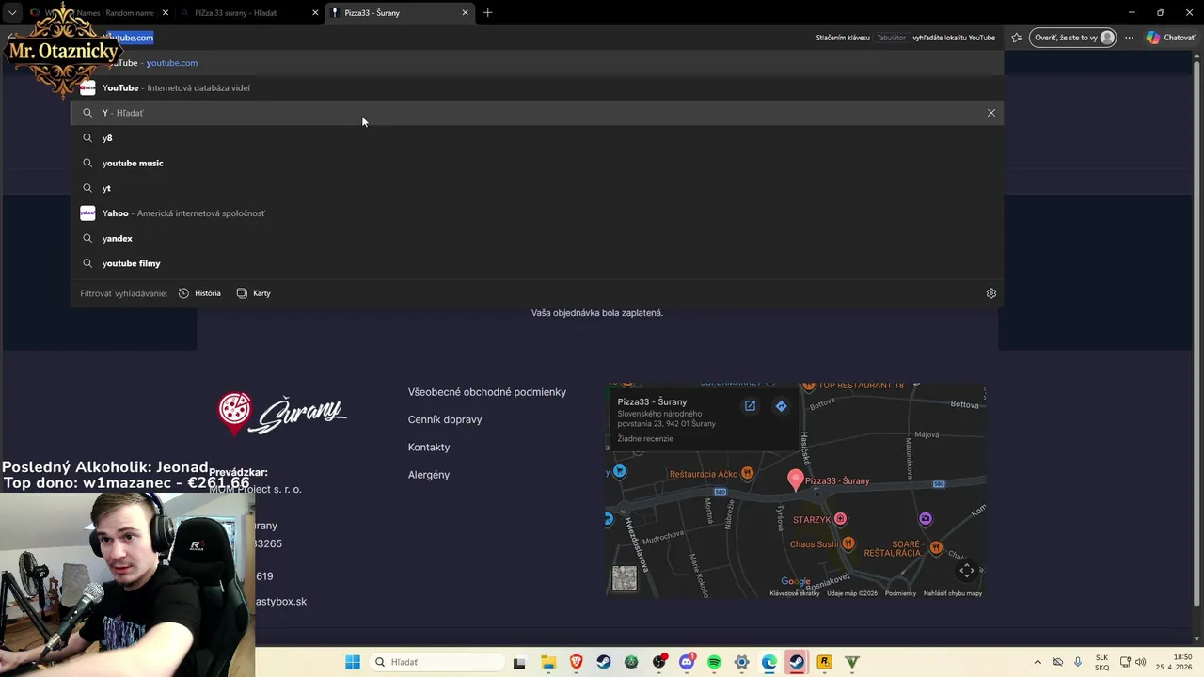Switch map to satellite layer thumbnail
Screen dimensions: 1204x677
click(625, 578)
